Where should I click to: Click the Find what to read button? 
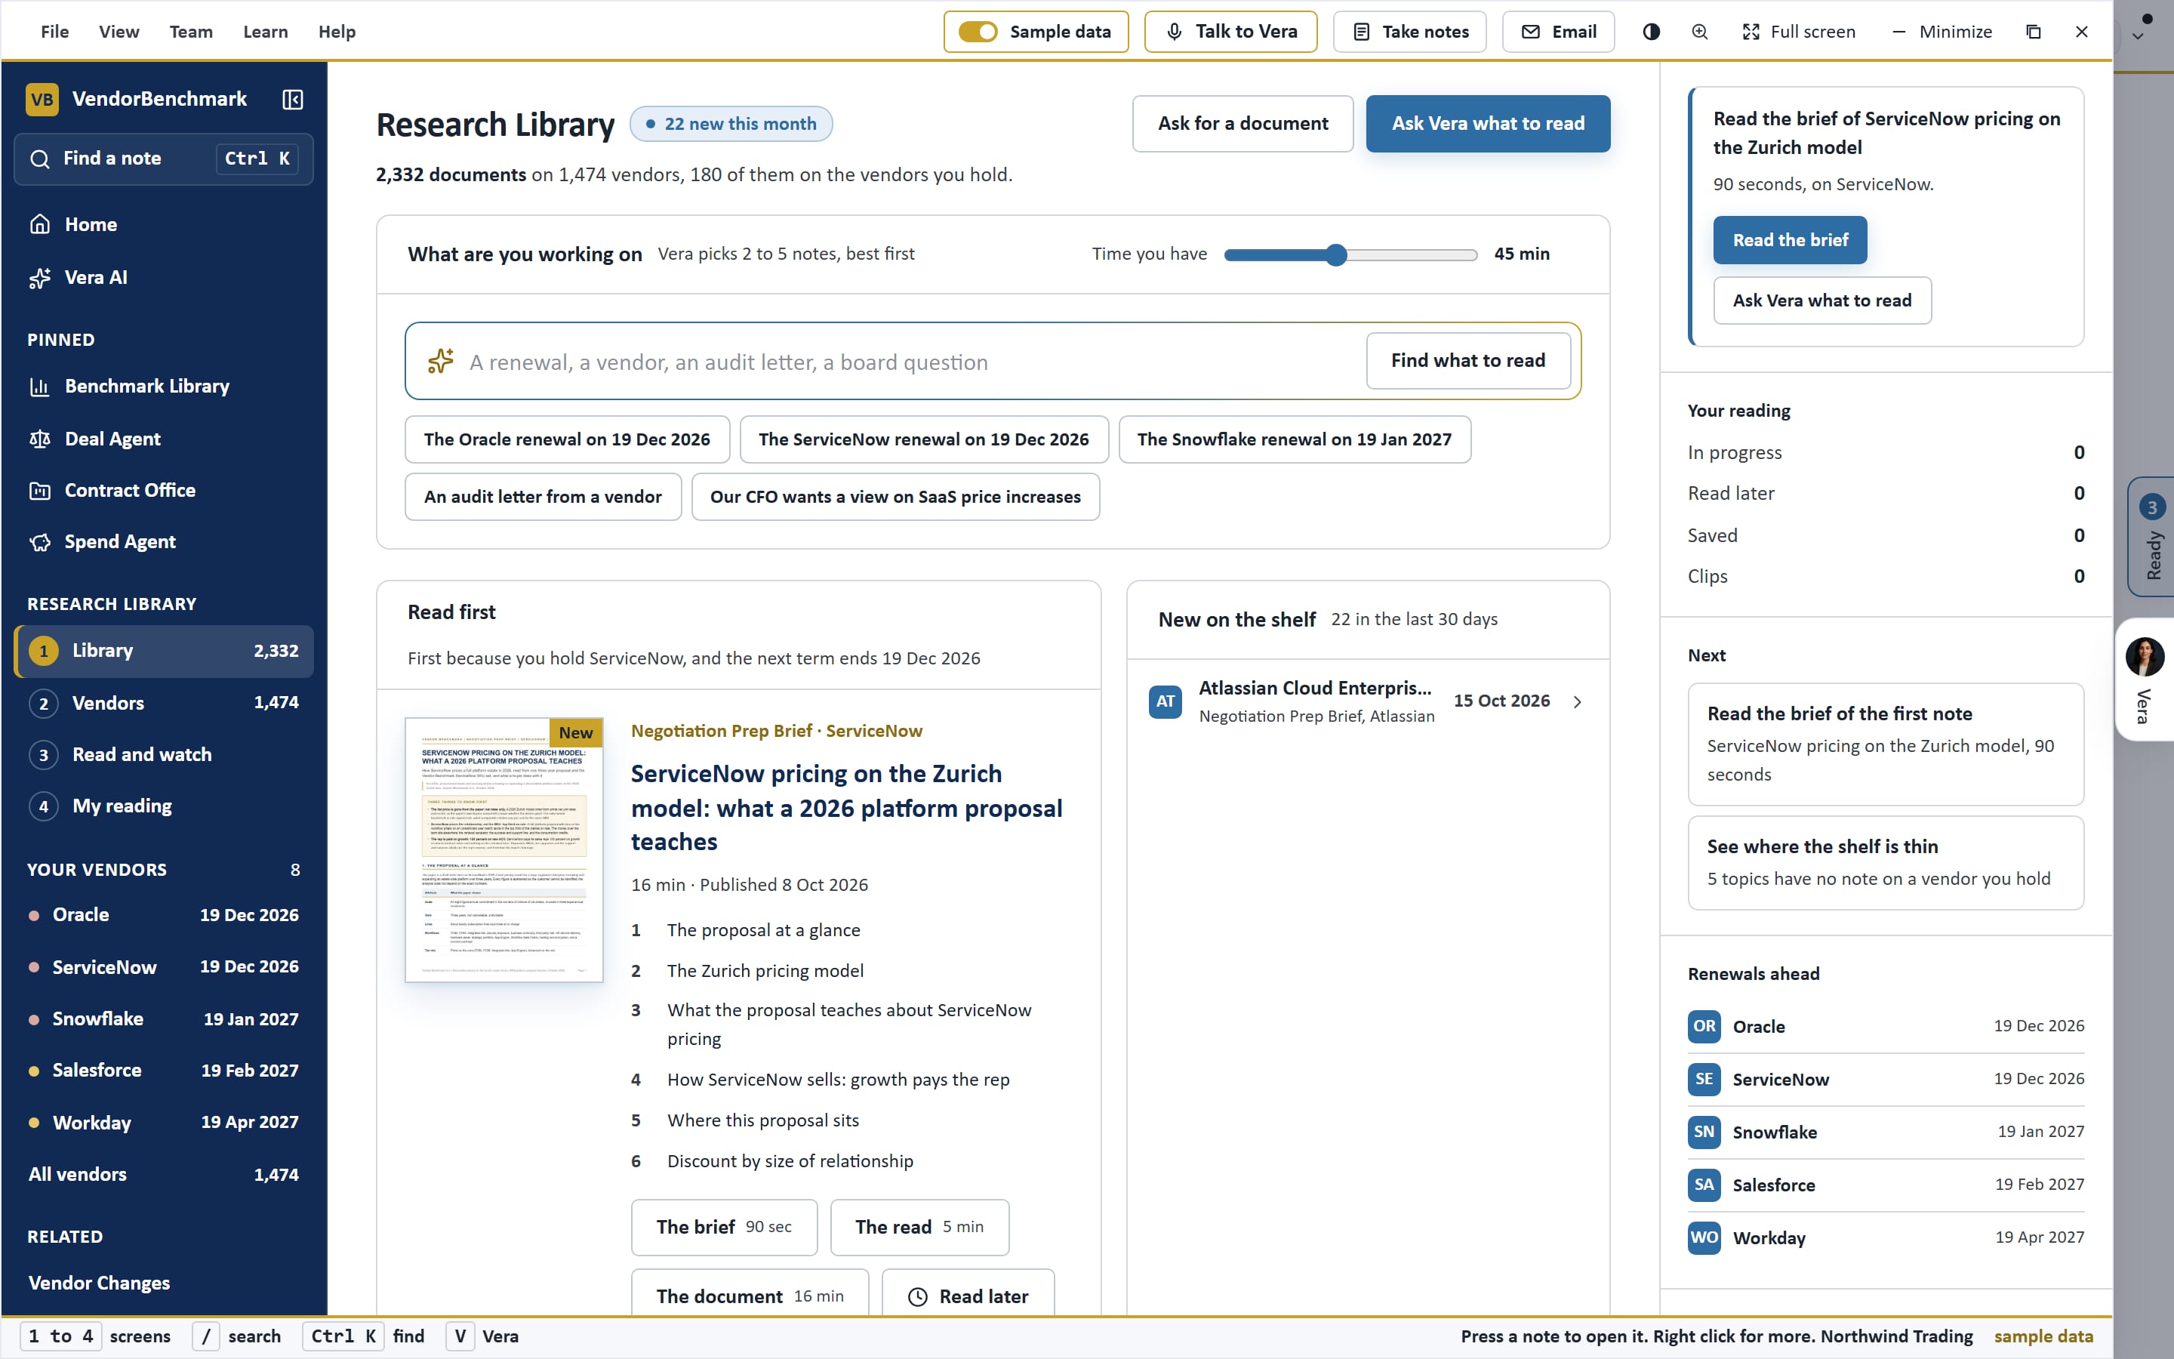coord(1468,360)
